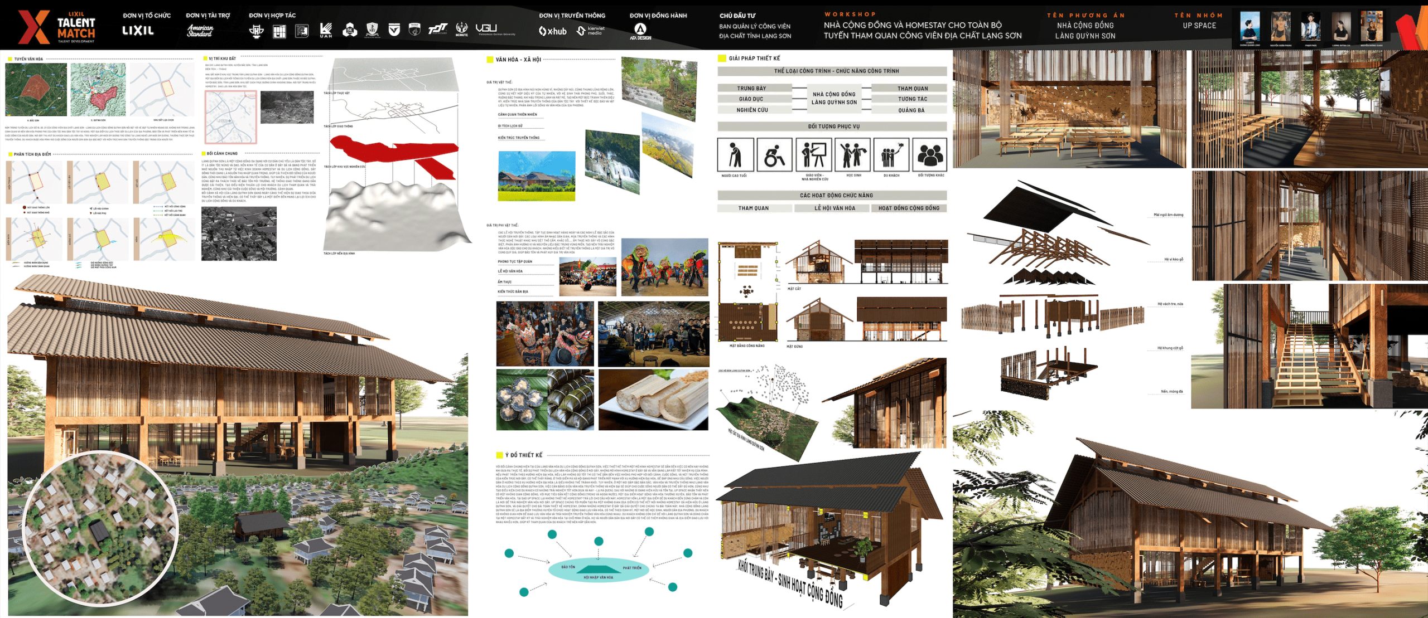
Task: Open the wooden staircase interior render
Action: (1309, 346)
